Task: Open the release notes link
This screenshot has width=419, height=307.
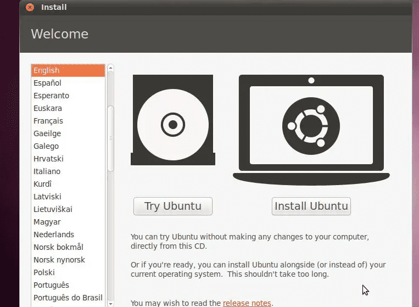Action: click(247, 303)
